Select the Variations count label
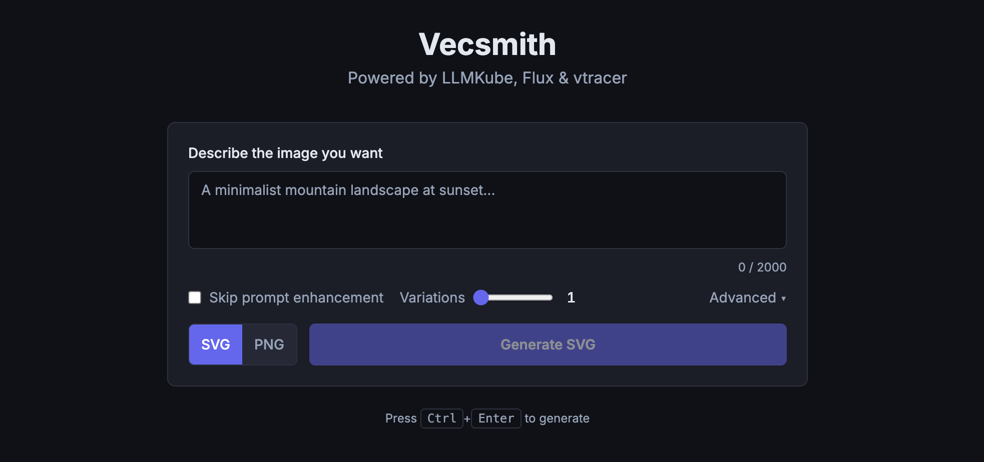Viewport: 984px width, 462px height. pos(432,297)
